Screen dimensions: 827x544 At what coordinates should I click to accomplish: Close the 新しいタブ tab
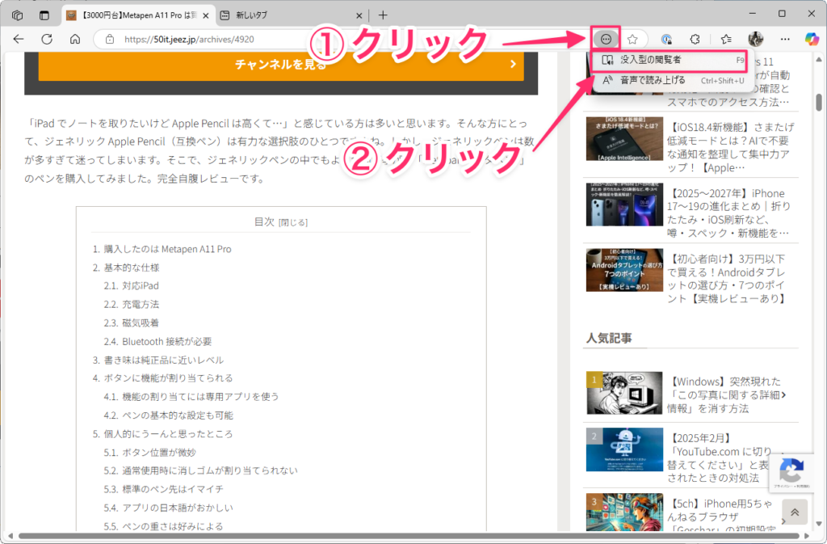click(359, 16)
